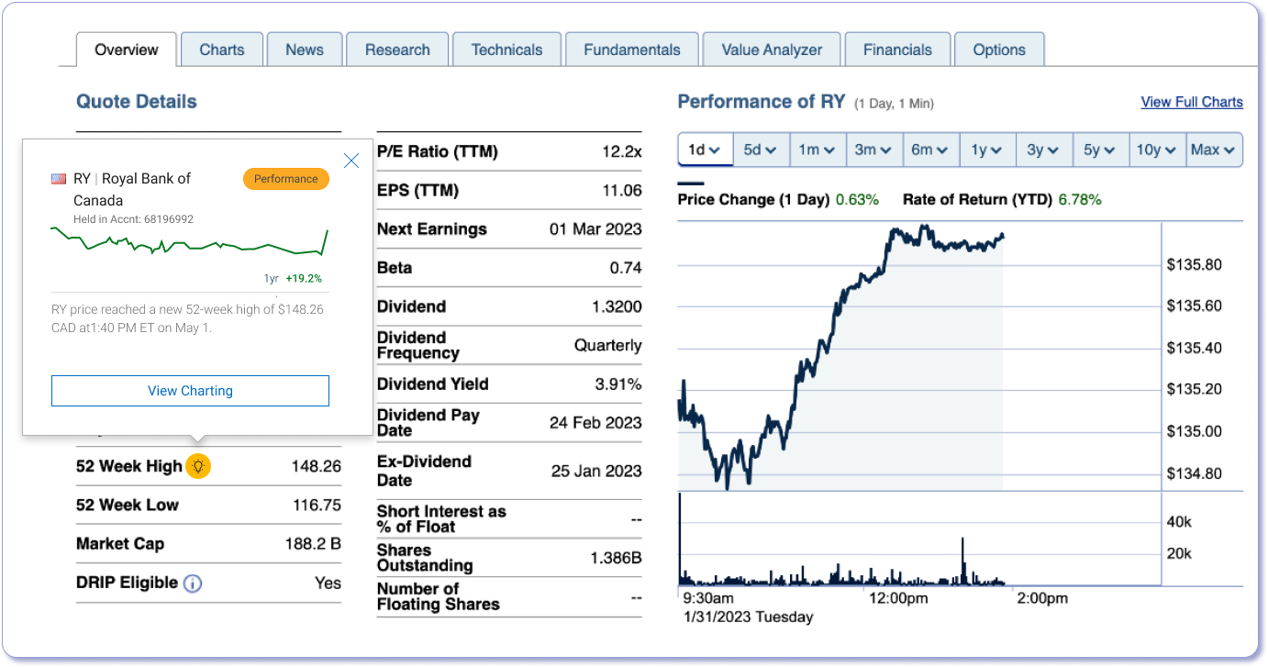The width and height of the screenshot is (1268, 667).
Task: Expand the Max timeframe dropdown
Action: [1215, 150]
